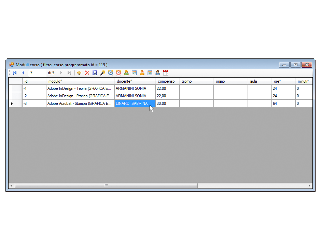Click the minuti column header
The height and width of the screenshot is (250, 321).
304,81
